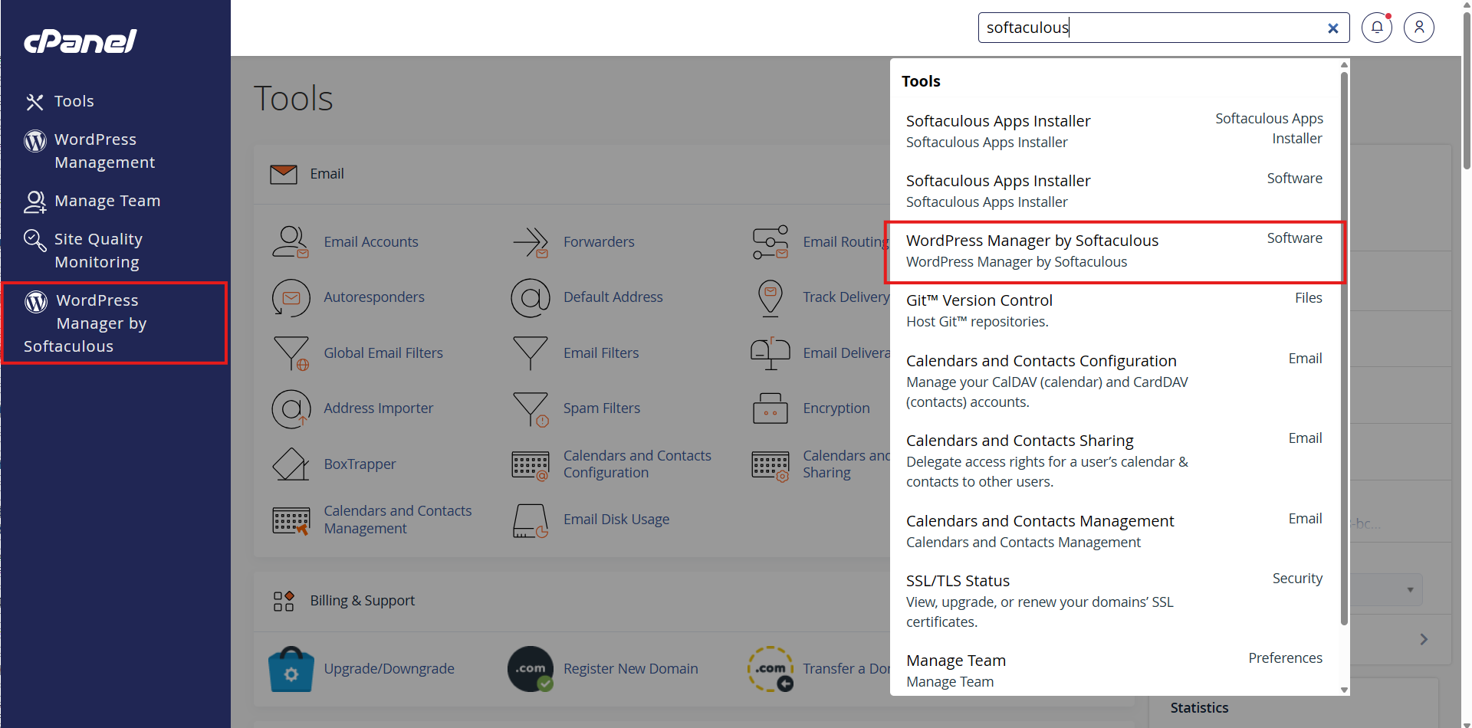The width and height of the screenshot is (1472, 728).
Task: Open the Register New Domain link
Action: 631,669
